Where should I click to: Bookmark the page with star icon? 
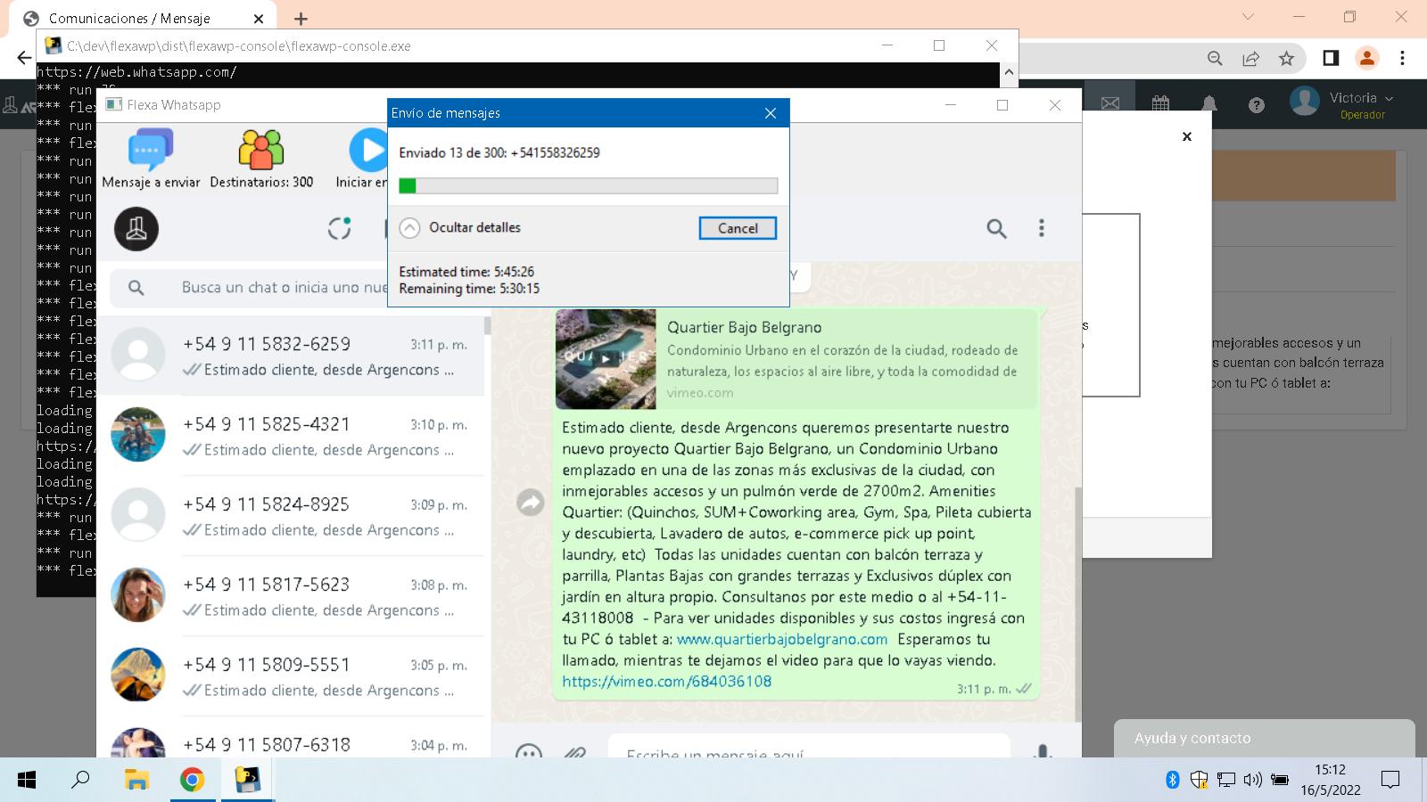click(x=1286, y=58)
